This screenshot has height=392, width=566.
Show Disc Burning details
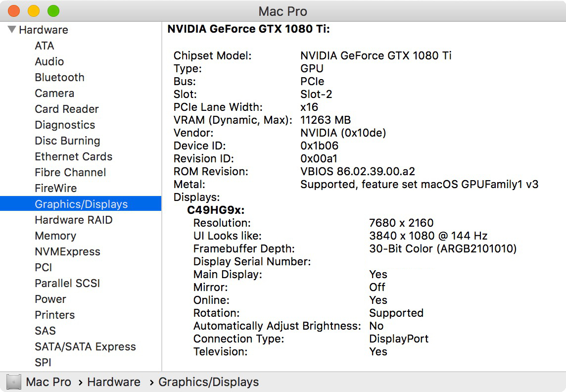pos(67,141)
